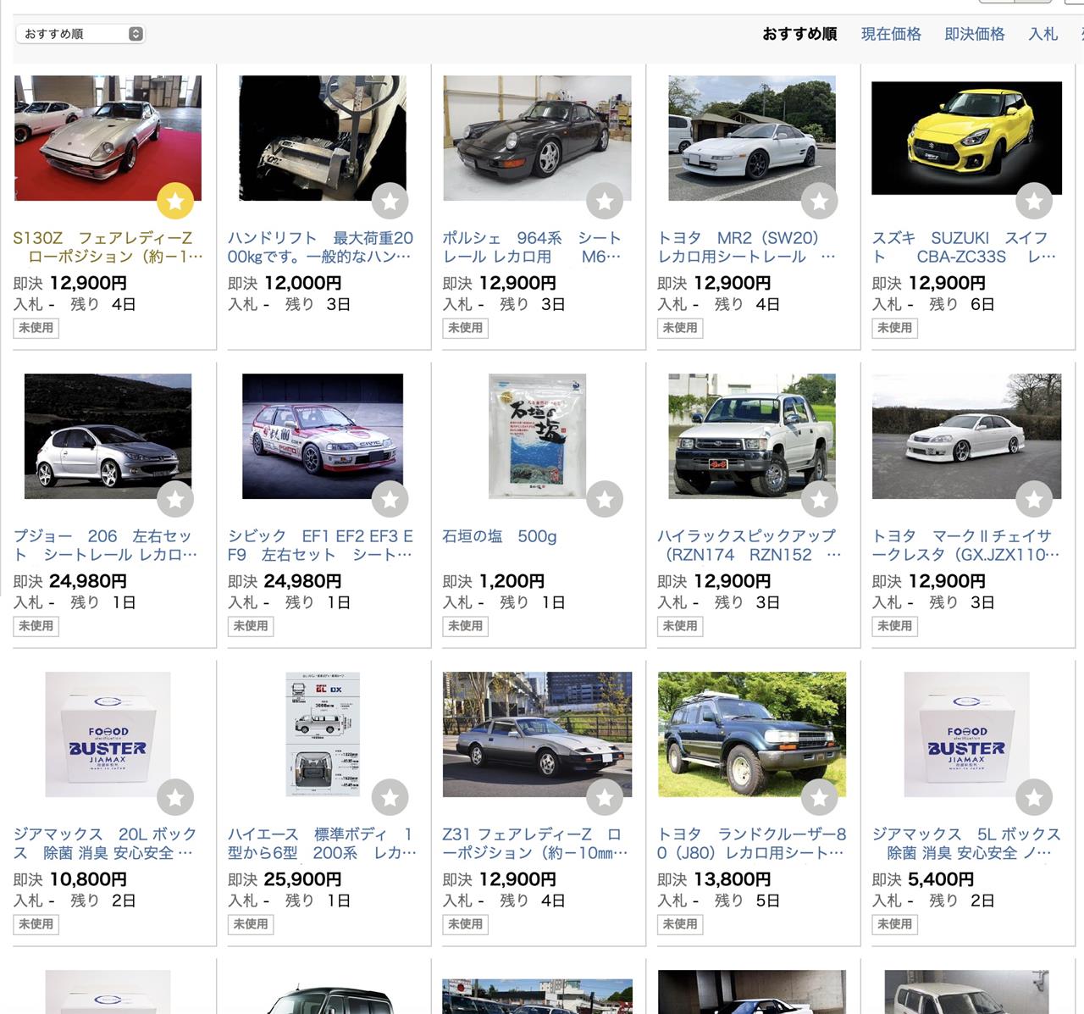This screenshot has width=1084, height=1014.
Task: Click 残り 6日 on スズキ スイフト listing
Action: pos(962,304)
